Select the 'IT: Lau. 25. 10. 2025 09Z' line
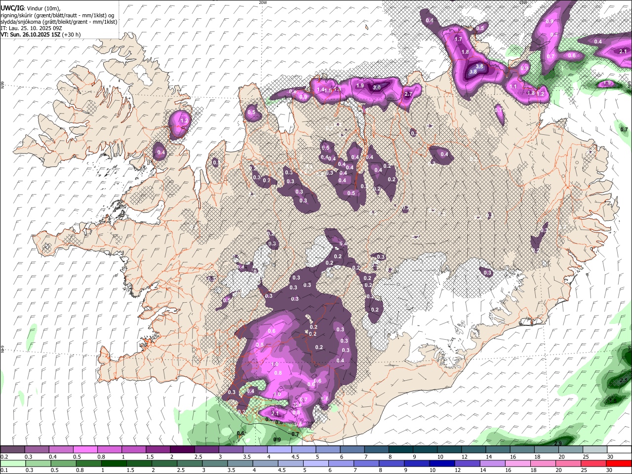The height and width of the screenshot is (474, 632). (31, 28)
